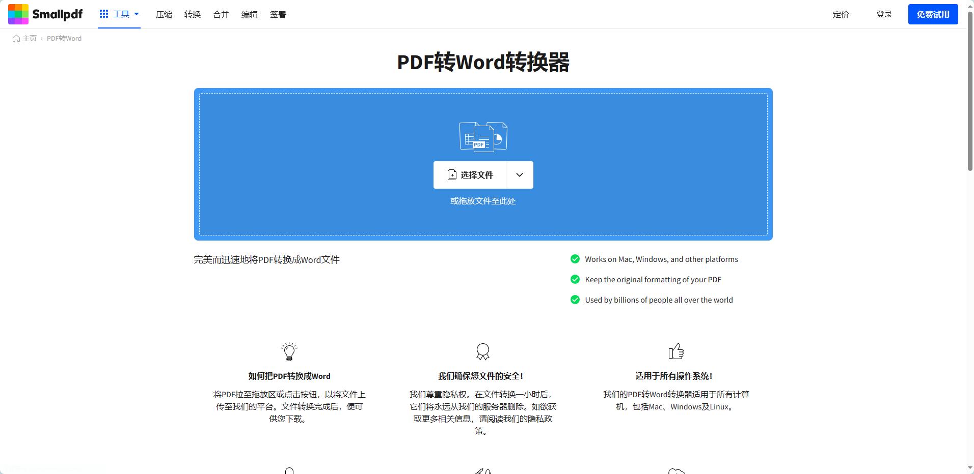This screenshot has height=474, width=974.
Task: Click the thumbs-up icon above 适用于所有操作系统
Action: 677,351
